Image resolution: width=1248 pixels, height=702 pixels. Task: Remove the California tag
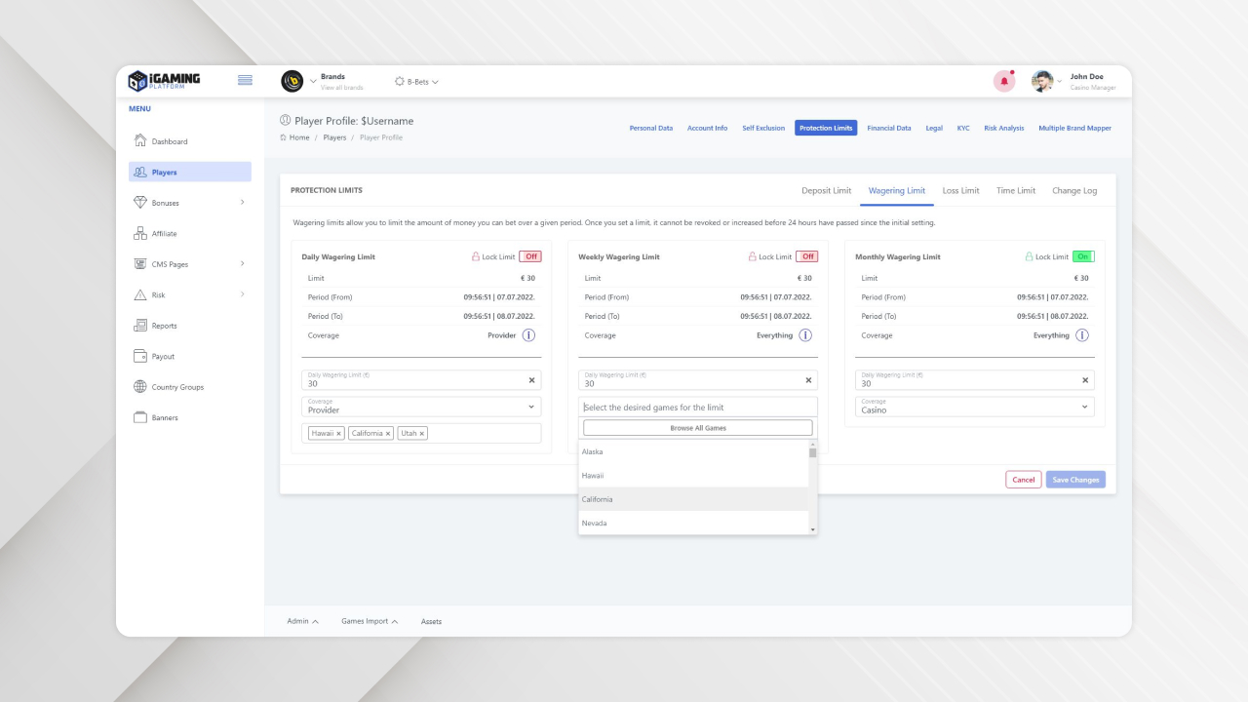coord(388,433)
